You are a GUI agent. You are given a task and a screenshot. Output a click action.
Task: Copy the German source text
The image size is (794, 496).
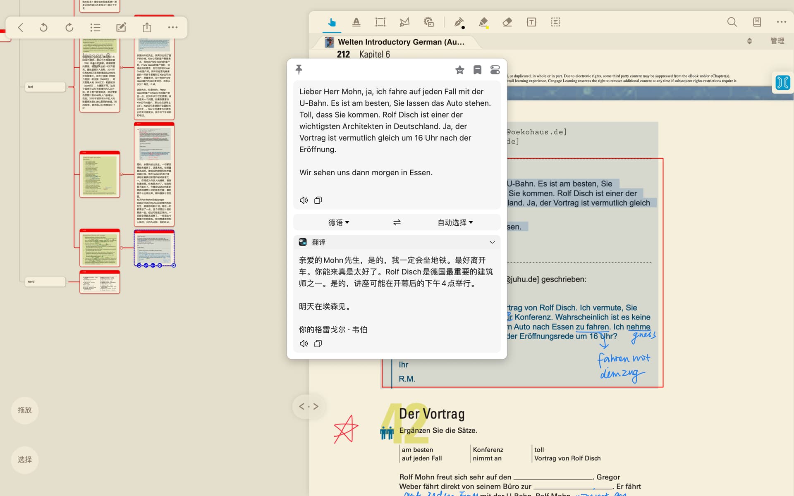tap(318, 200)
